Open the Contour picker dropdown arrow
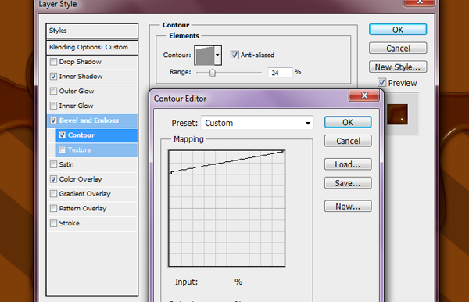 tap(218, 55)
